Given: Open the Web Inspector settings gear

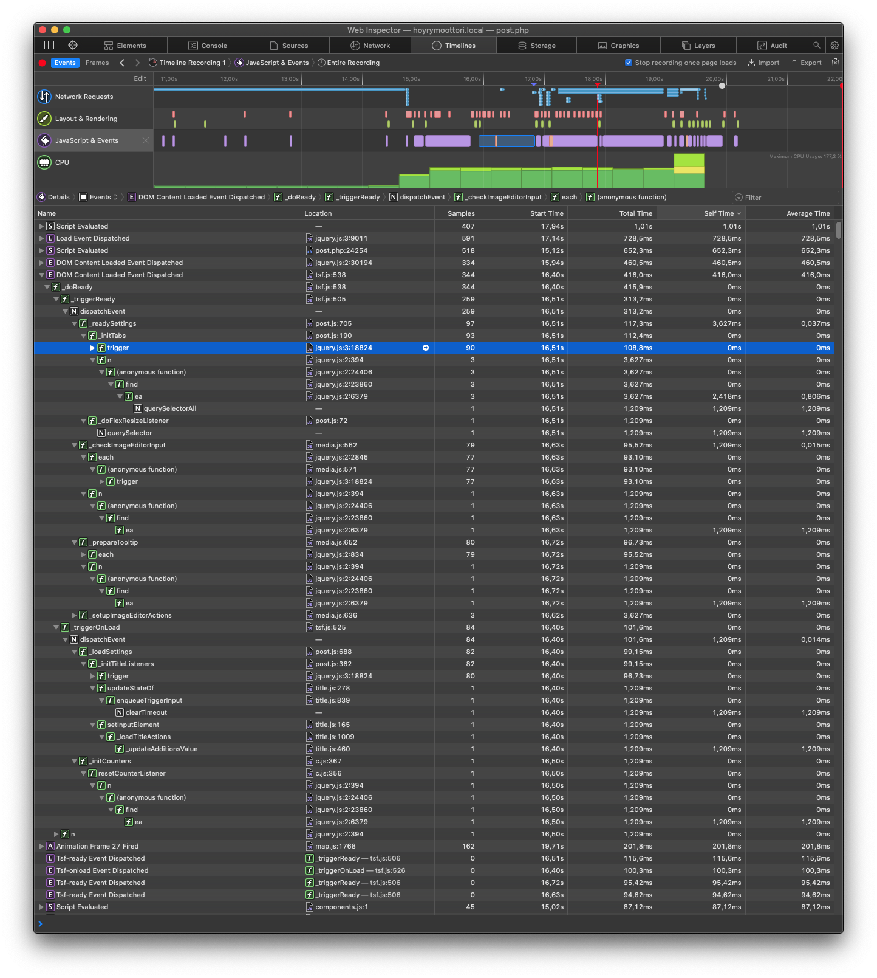Looking at the screenshot, I should click(x=834, y=45).
